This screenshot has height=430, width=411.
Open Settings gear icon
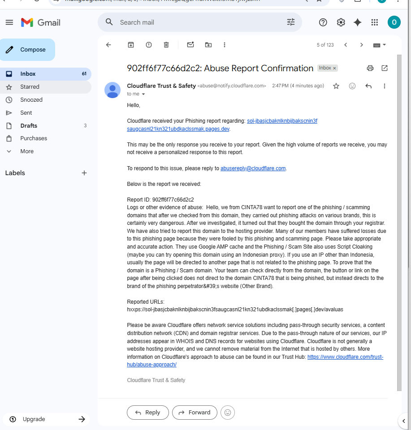341,22
